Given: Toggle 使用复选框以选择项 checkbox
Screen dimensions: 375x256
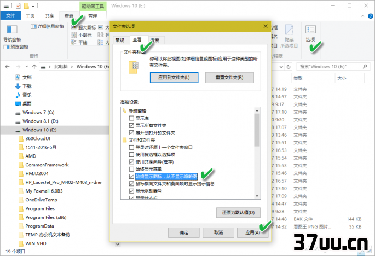Looking at the screenshot, I should pyautogui.click(x=131, y=154).
